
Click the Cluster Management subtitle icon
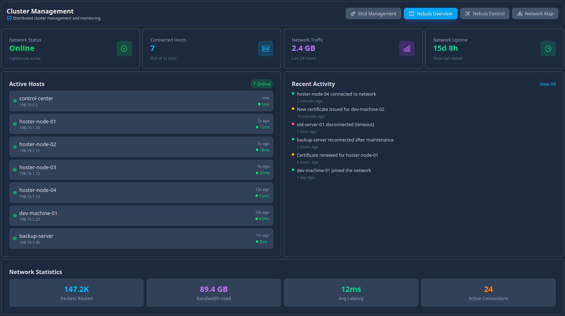[x=9, y=18]
